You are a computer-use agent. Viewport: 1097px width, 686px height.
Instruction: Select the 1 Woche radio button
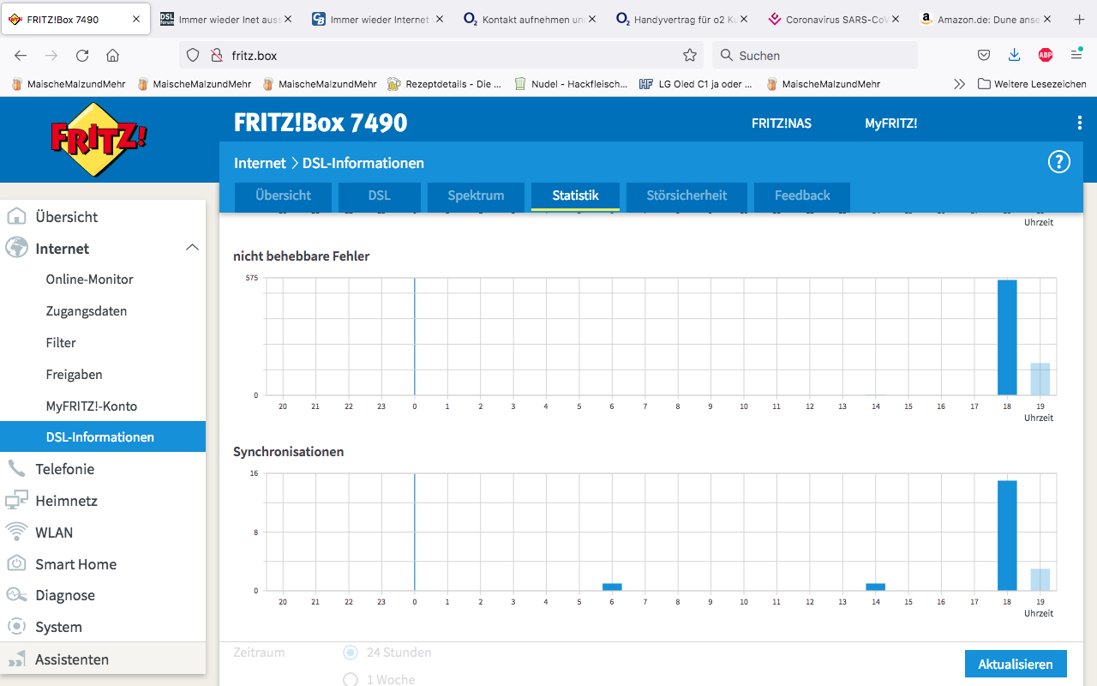[350, 679]
